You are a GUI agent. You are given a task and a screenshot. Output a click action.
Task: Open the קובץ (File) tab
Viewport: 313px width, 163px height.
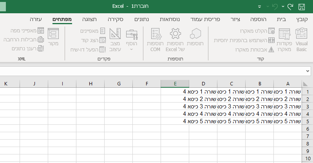click(302, 19)
